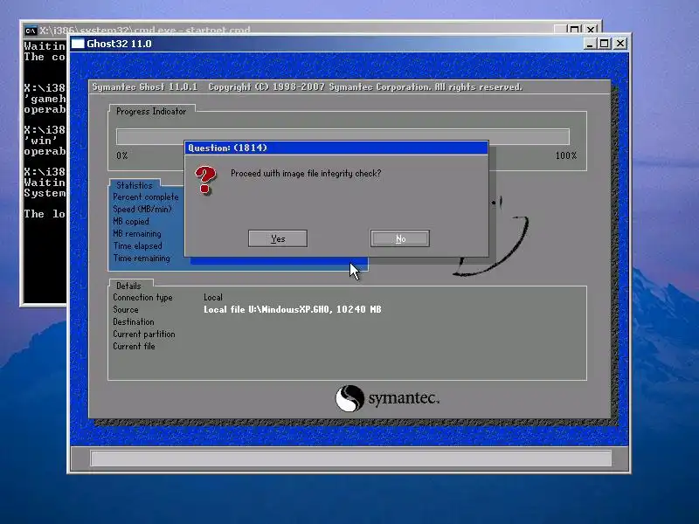Click the 'Current partition' label
Image resolution: width=699 pixels, height=524 pixels.
(x=144, y=334)
